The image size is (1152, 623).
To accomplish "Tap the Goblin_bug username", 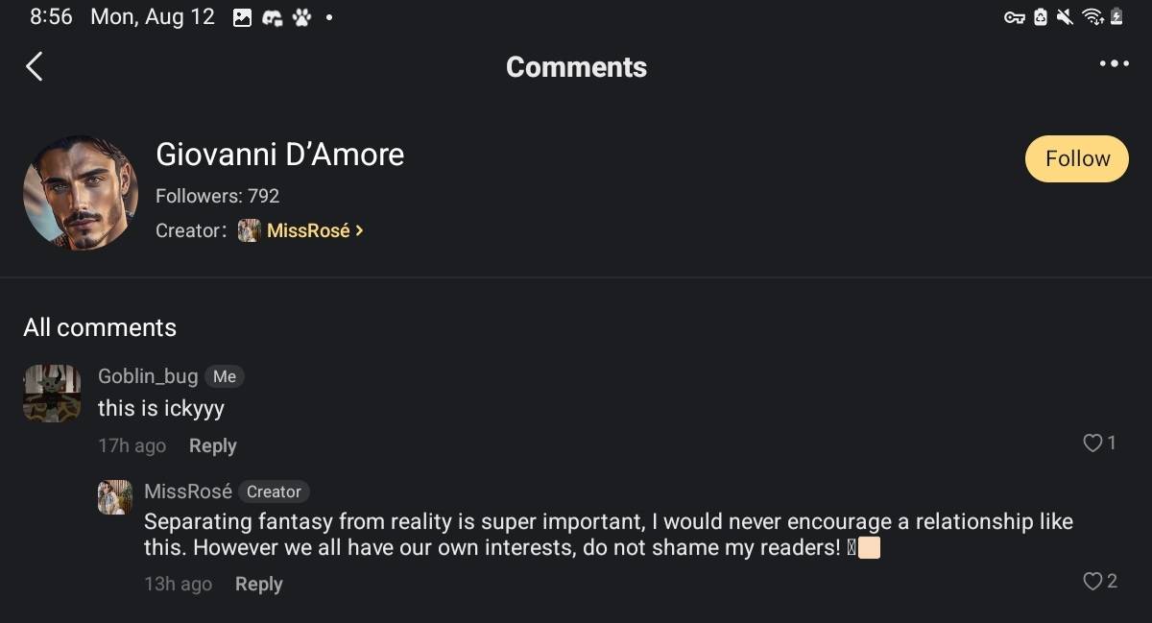I will coord(148,376).
